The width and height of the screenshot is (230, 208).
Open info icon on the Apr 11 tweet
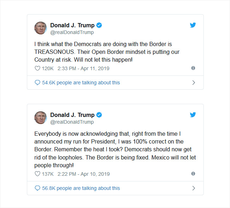coord(193,68)
